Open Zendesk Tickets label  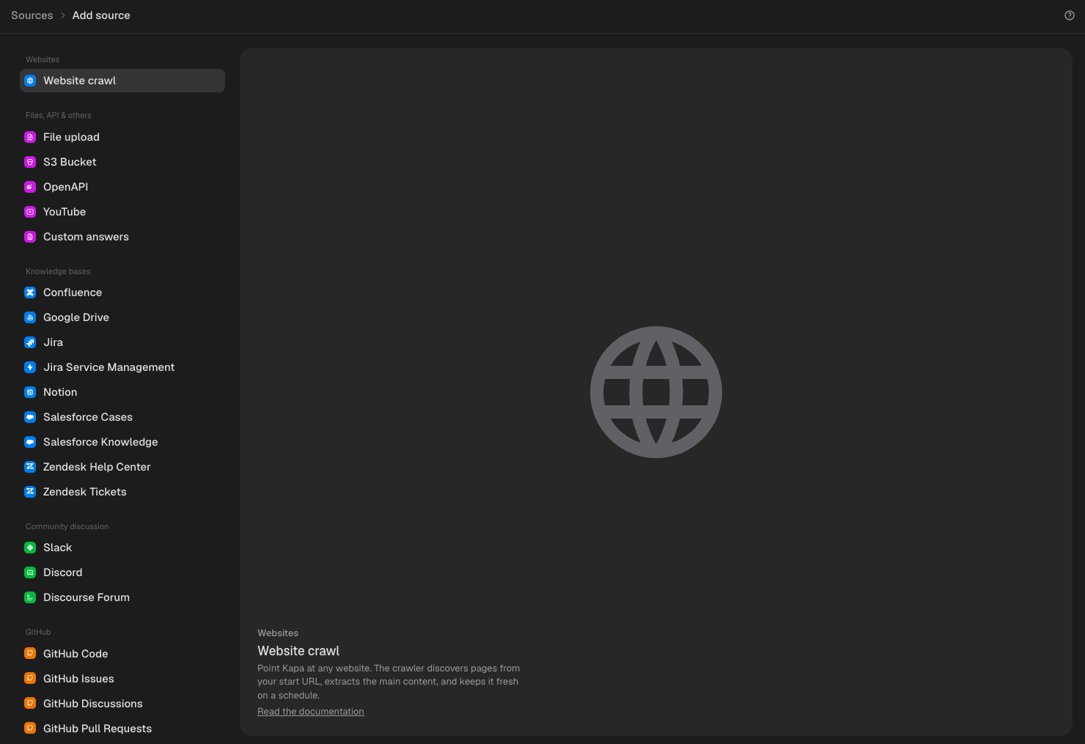(85, 492)
